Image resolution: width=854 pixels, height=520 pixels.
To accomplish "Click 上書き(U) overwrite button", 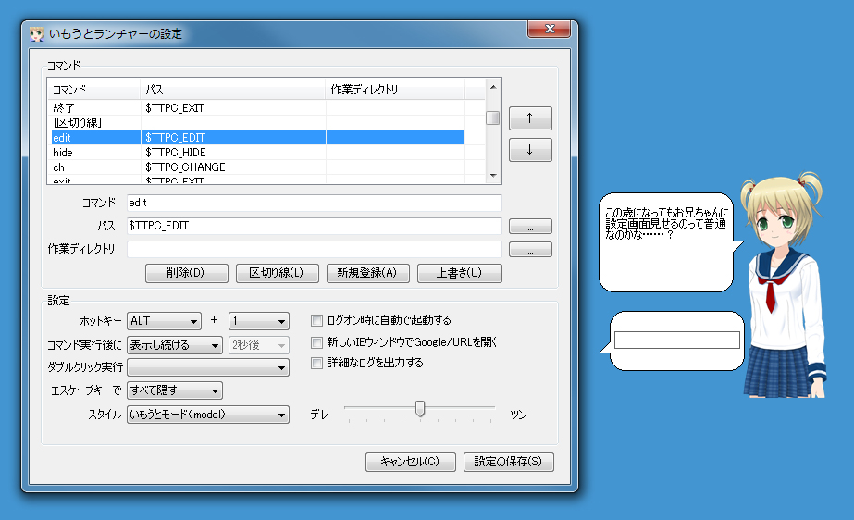I will point(459,273).
